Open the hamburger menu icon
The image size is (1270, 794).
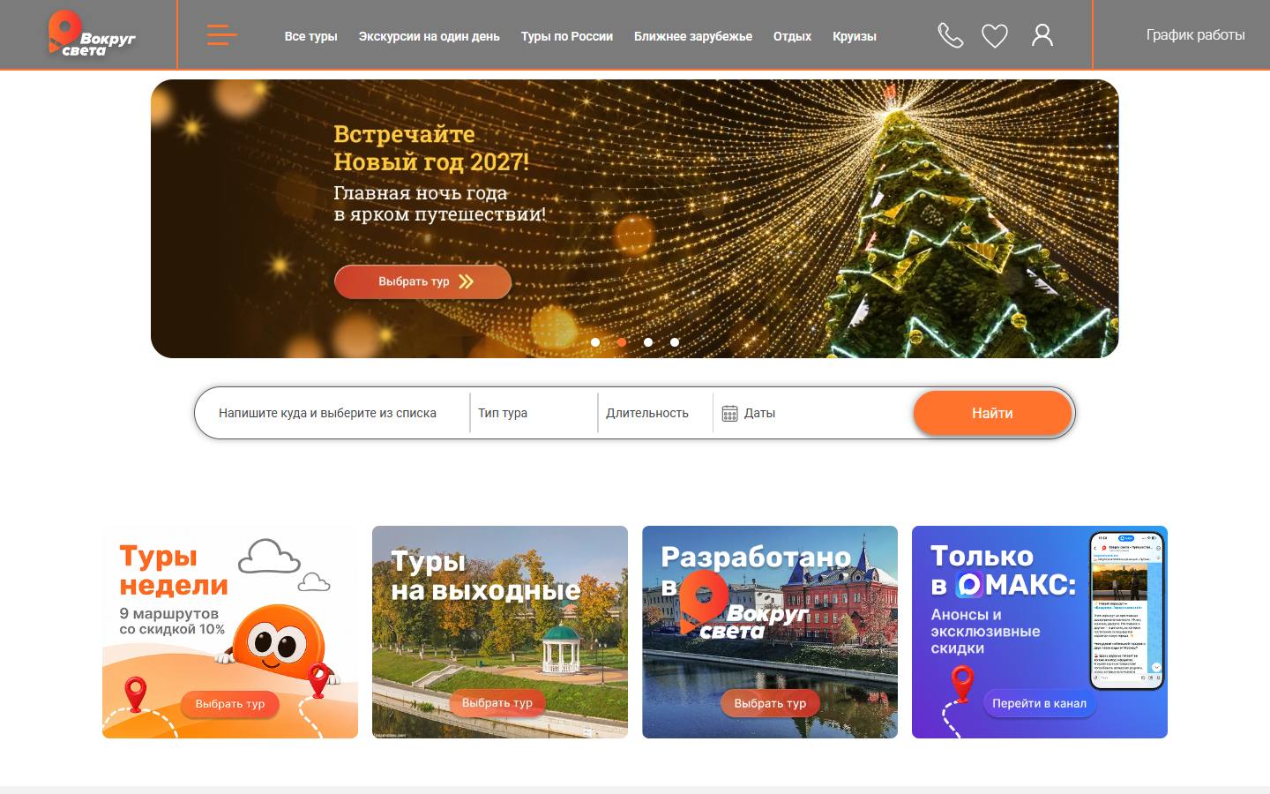(222, 35)
